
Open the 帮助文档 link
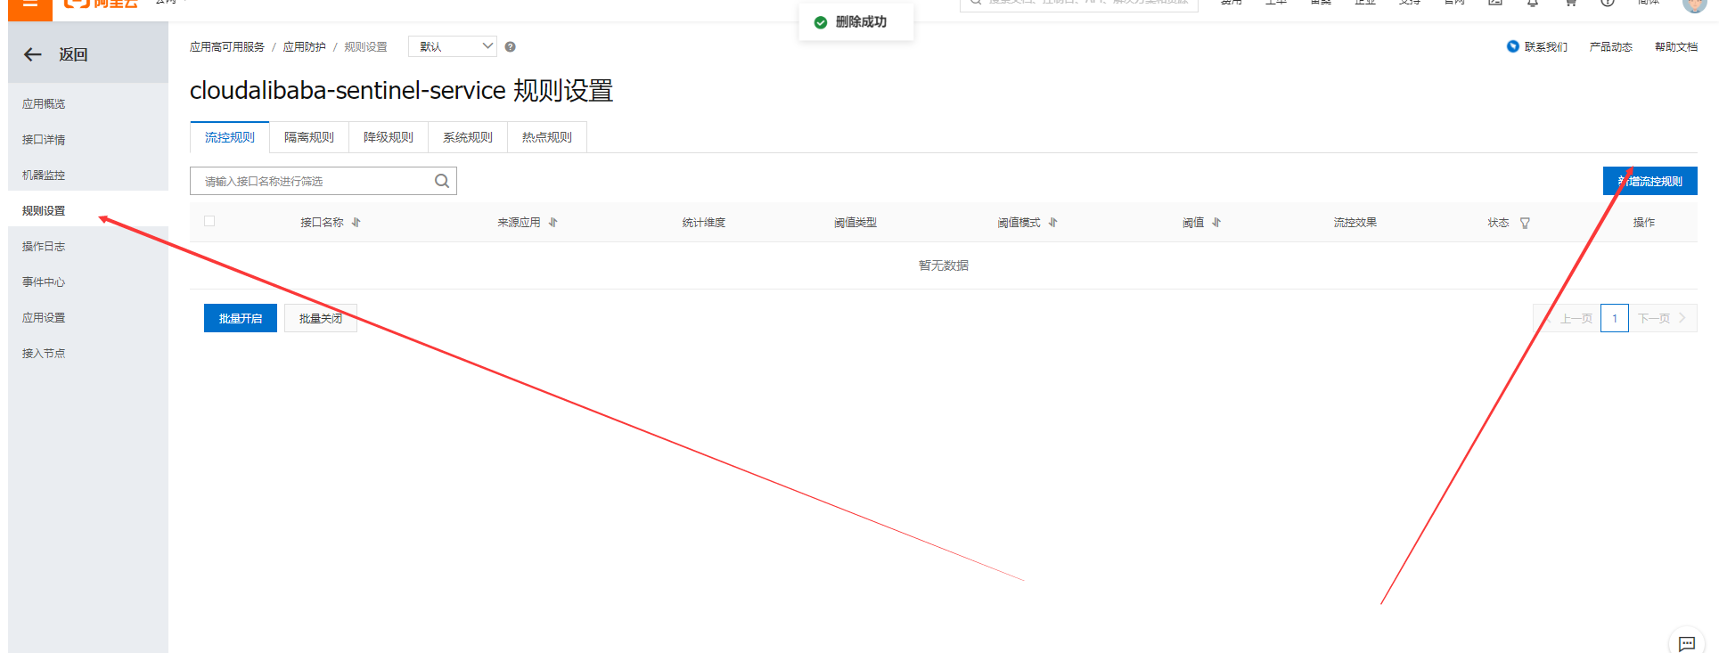1675,47
